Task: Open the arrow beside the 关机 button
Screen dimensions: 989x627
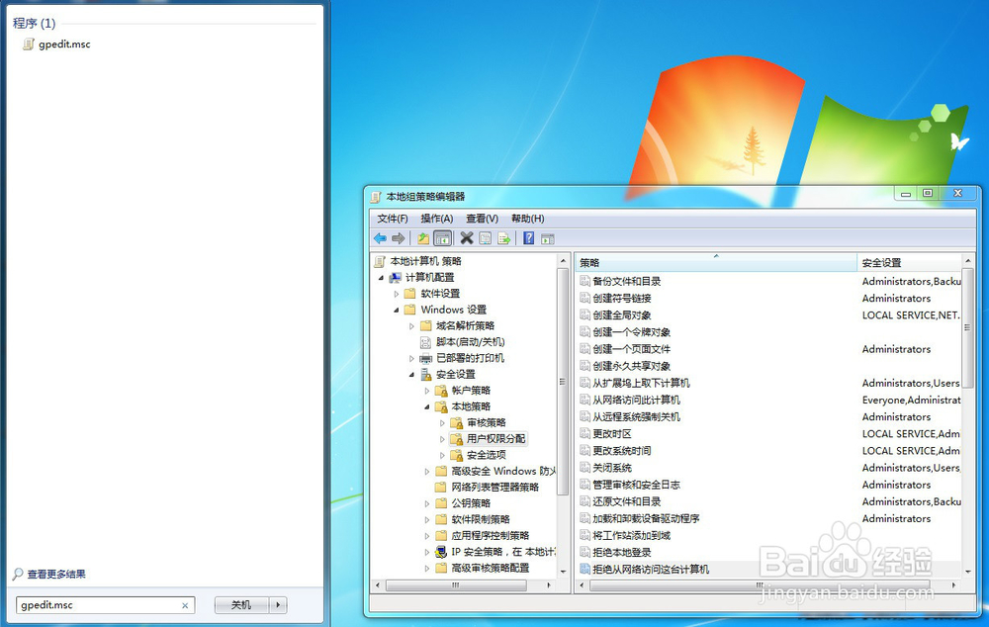Action: tap(279, 605)
